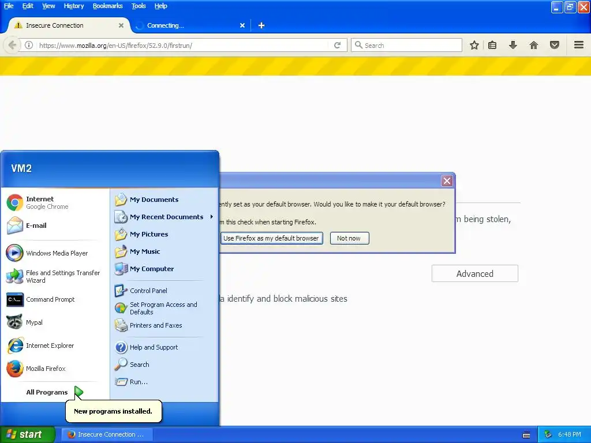591x443 pixels.
Task: Click the Firefox bookmark star icon
Action: pyautogui.click(x=474, y=46)
